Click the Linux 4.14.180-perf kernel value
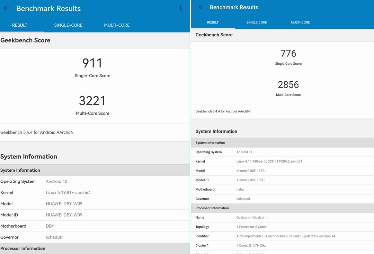The image size is (374, 254). 269,161
